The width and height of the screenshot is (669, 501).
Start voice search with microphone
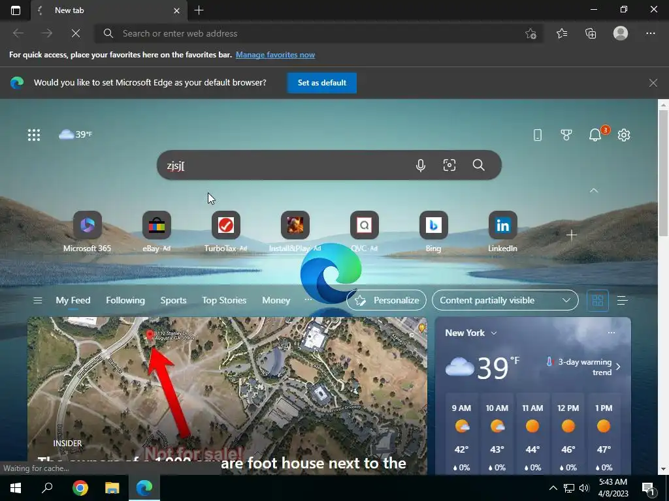click(420, 165)
